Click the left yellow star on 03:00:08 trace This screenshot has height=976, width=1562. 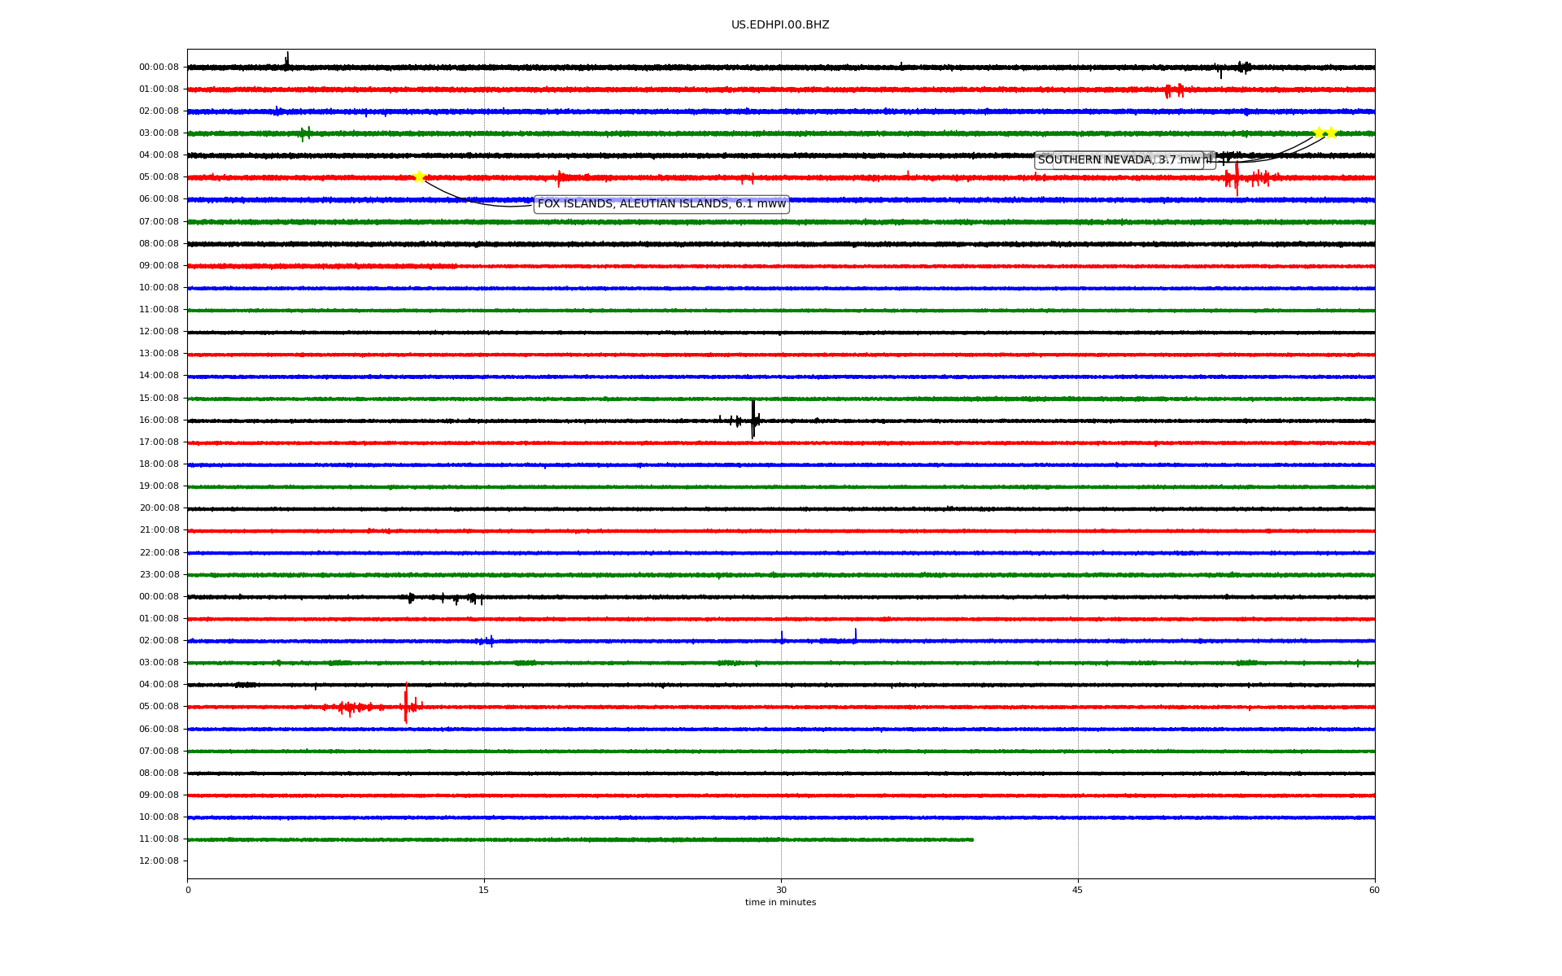click(x=1319, y=133)
